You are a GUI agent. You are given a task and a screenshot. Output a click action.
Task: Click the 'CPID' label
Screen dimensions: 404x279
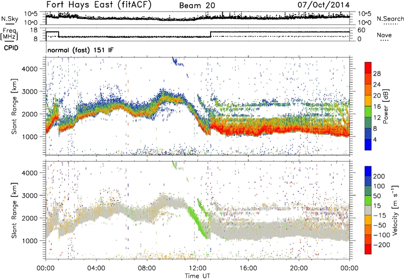coord(11,48)
